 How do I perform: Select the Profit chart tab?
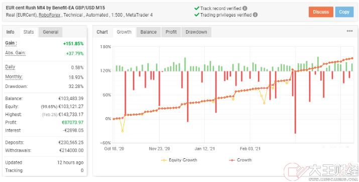tap(171, 32)
